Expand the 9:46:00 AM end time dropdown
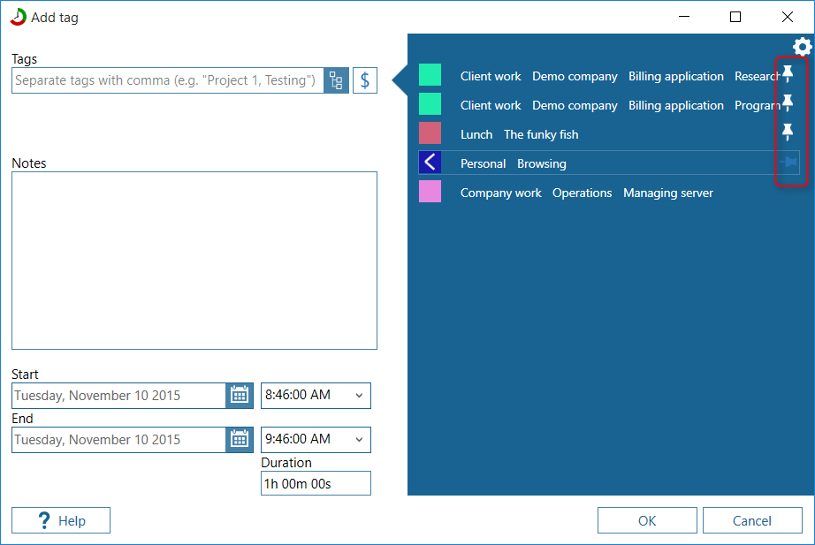Image resolution: width=815 pixels, height=545 pixels. point(359,440)
